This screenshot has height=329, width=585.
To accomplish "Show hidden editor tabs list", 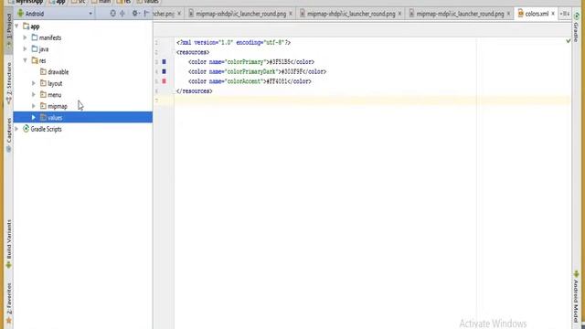I will [565, 14].
